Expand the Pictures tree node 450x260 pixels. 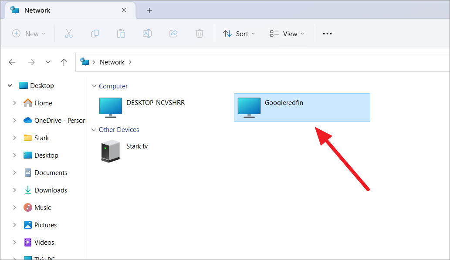tap(14, 225)
